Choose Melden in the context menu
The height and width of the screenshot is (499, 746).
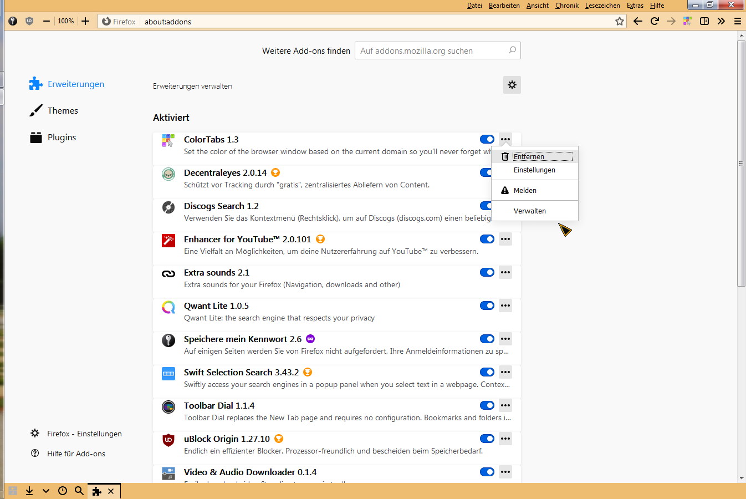(x=535, y=190)
